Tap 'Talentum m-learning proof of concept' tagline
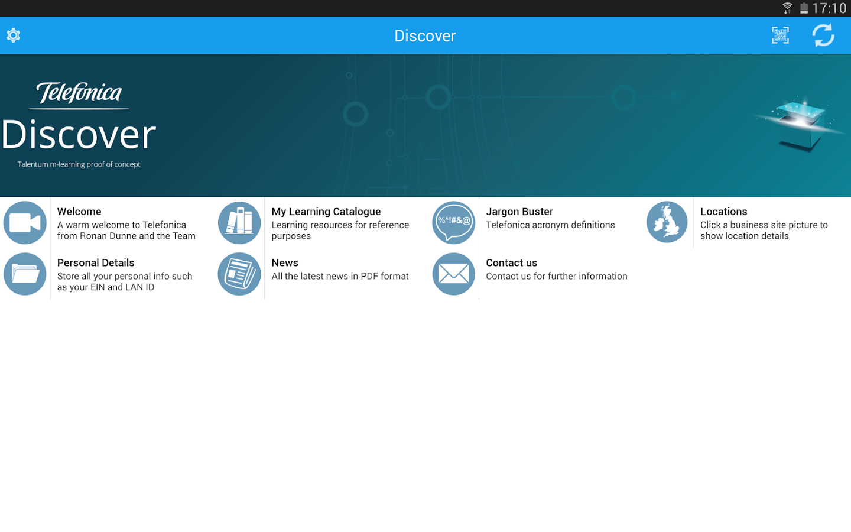This screenshot has width=851, height=532. 79,164
